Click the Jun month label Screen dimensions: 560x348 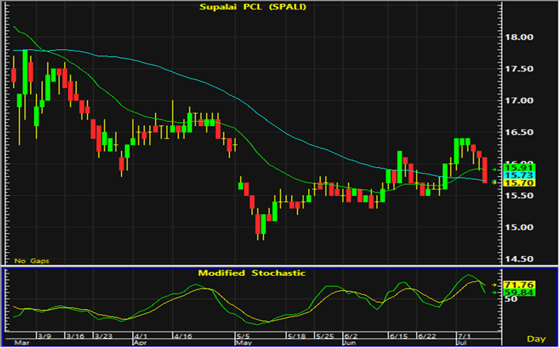point(350,342)
